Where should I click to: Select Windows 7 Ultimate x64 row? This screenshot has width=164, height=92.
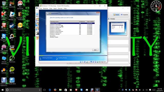point(72,34)
